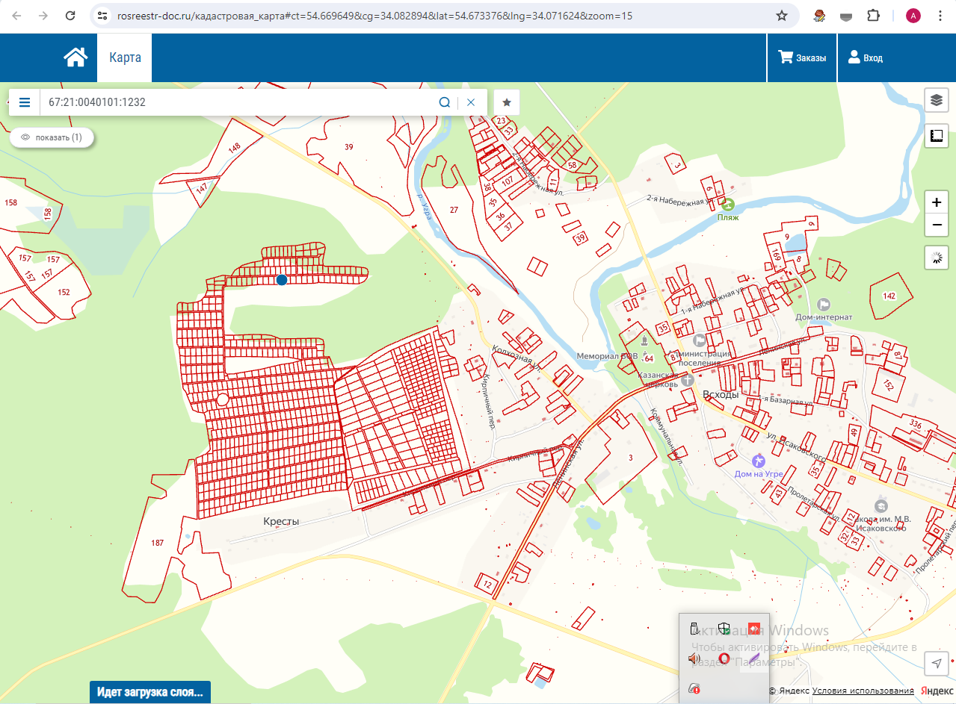The image size is (956, 704).
Task: Open the map layers panel
Action: [x=936, y=99]
